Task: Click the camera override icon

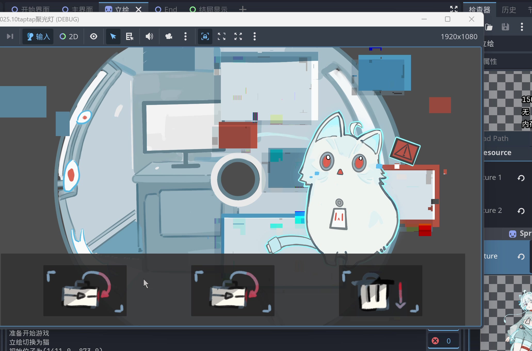Action: coord(169,37)
